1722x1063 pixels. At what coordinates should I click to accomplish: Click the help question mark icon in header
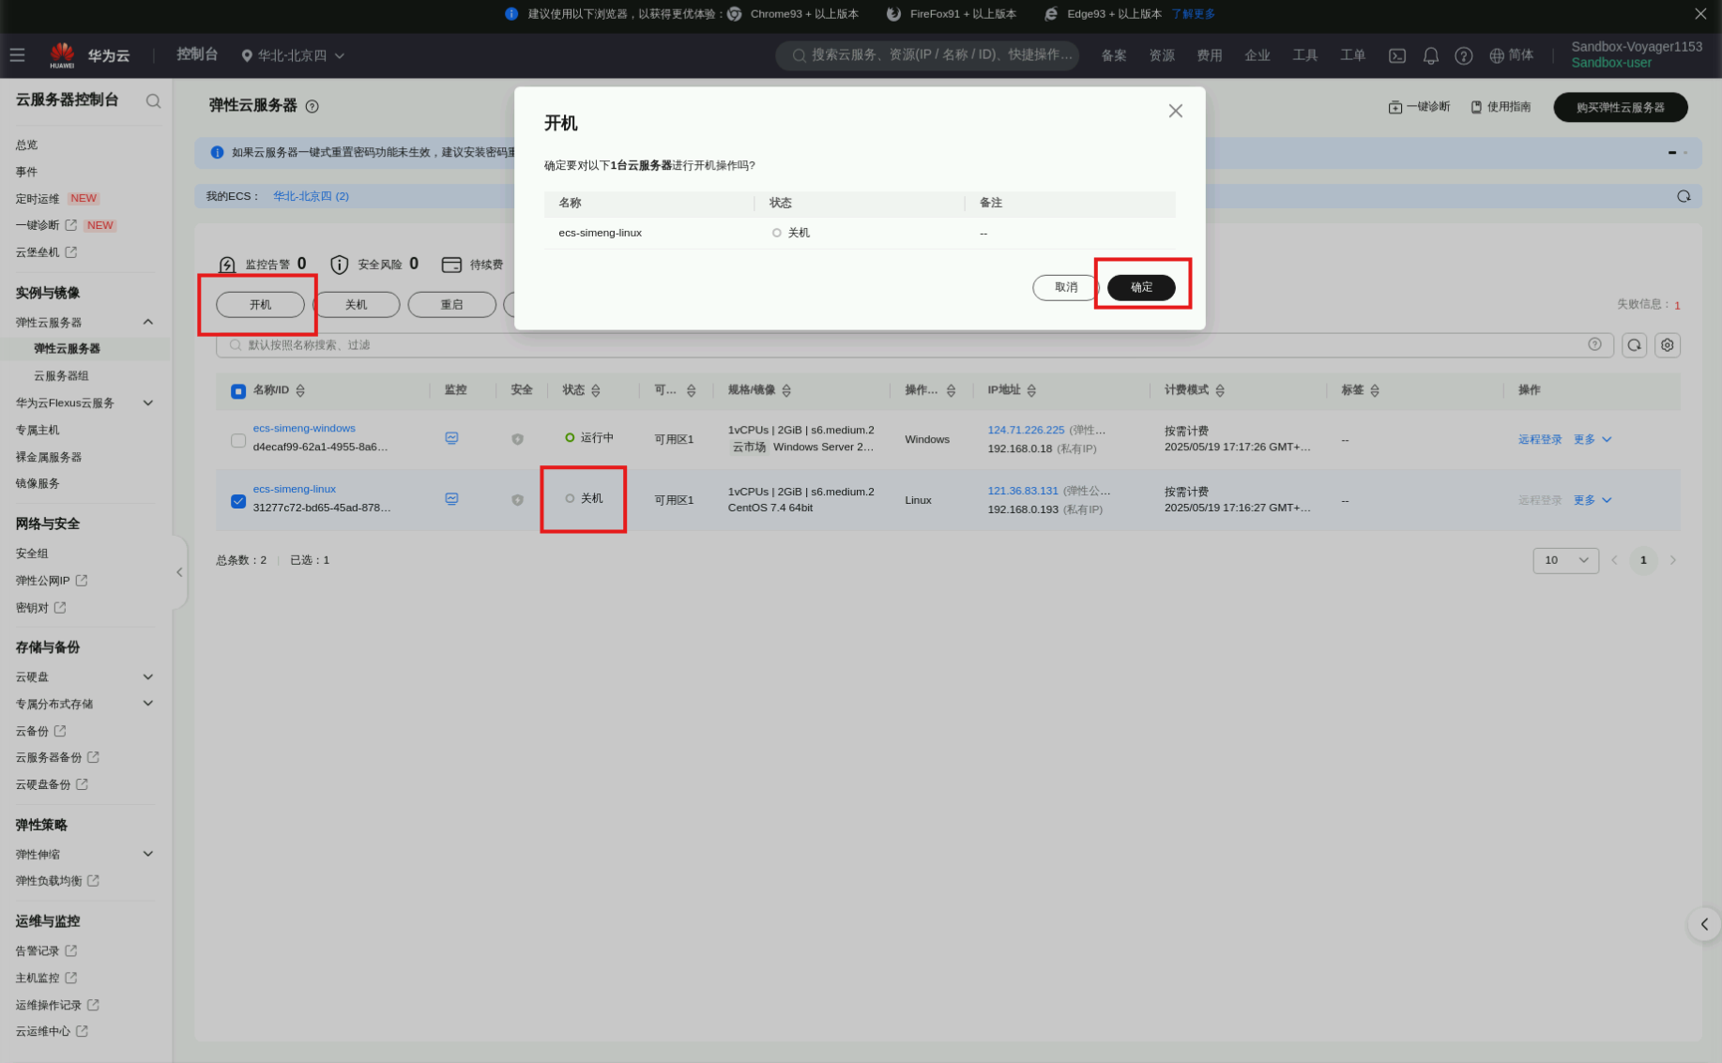point(1463,56)
